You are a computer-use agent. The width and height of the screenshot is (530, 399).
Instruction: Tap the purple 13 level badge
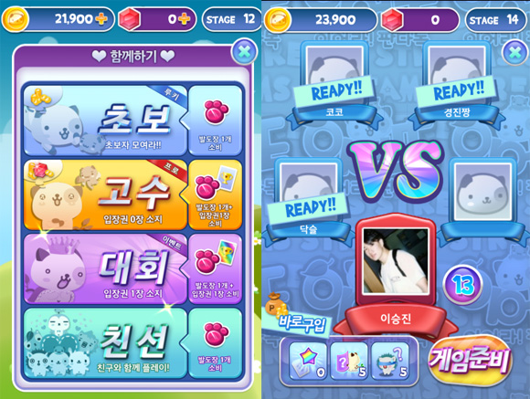462,284
